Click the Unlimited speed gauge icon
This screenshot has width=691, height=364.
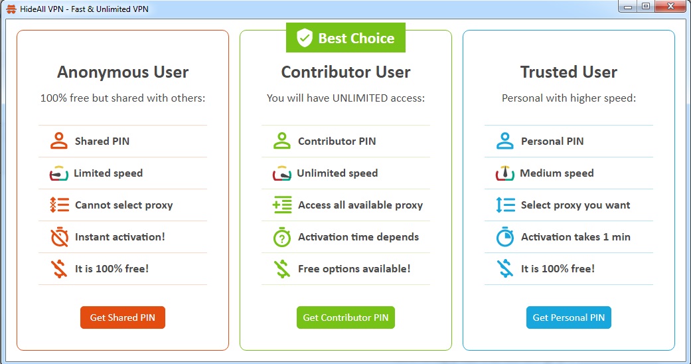click(282, 173)
